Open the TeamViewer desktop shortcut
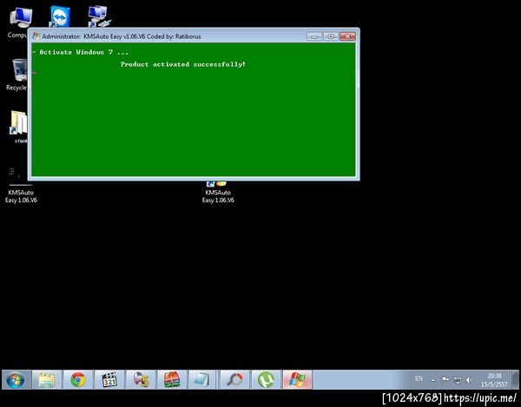 [60, 16]
